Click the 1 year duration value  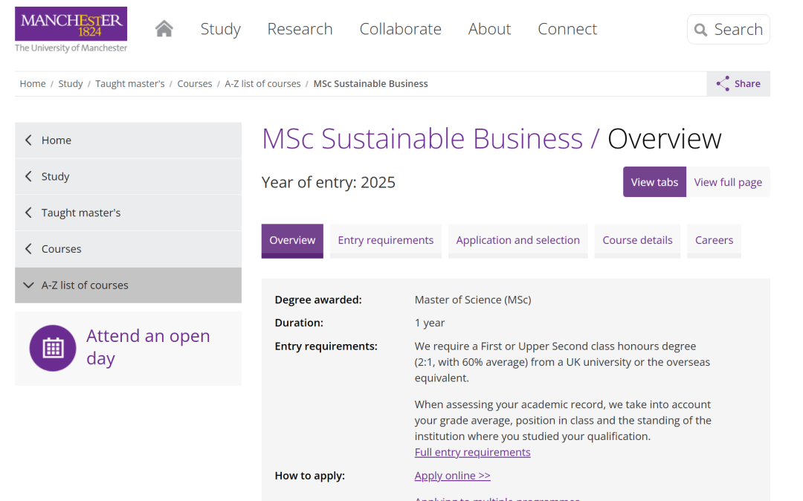(x=430, y=323)
